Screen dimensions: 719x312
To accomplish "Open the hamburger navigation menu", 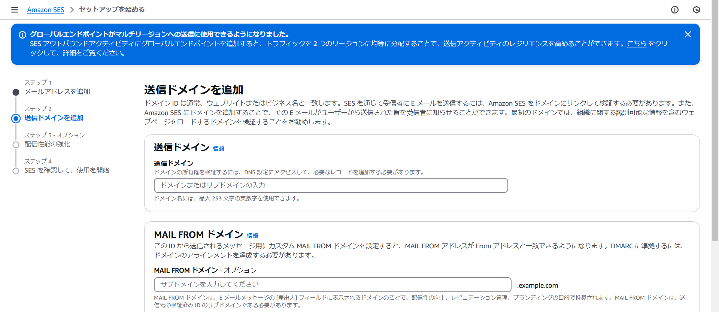I will 15,10.
